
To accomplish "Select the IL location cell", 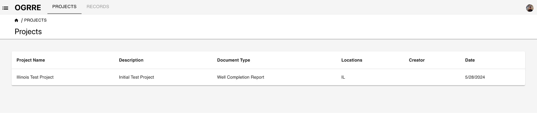I will 343,77.
